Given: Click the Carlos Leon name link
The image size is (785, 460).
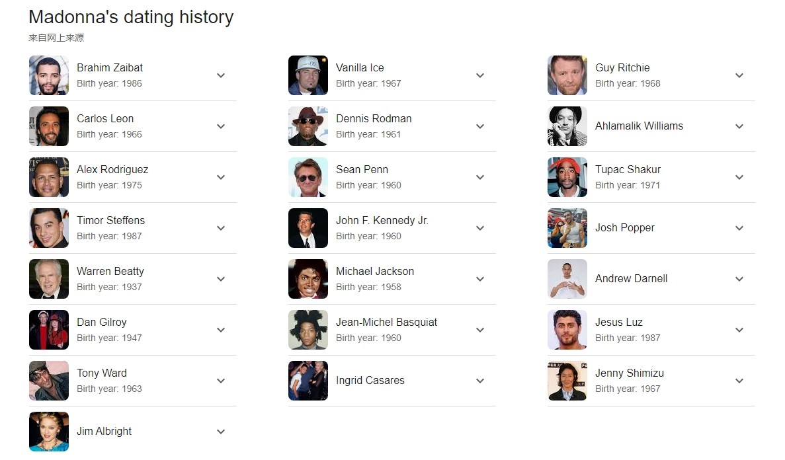Looking at the screenshot, I should [x=105, y=118].
